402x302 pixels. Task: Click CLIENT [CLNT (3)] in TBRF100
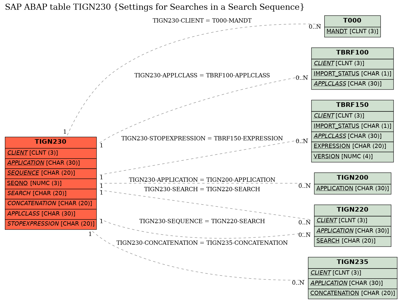(352, 64)
